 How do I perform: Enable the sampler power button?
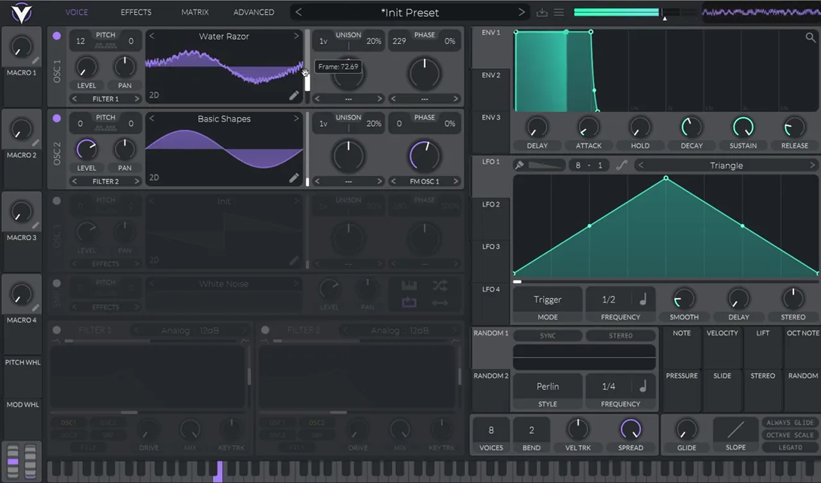(57, 283)
